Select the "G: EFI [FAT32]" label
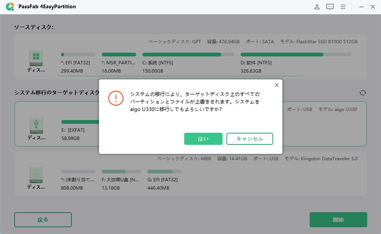 162,180
